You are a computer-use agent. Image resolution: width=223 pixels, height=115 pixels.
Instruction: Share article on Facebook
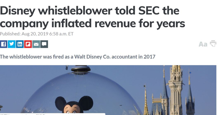4,44
